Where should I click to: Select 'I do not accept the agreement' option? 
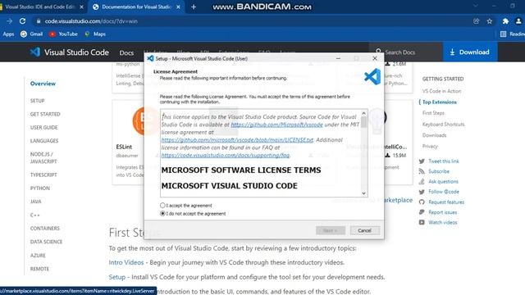[162, 213]
